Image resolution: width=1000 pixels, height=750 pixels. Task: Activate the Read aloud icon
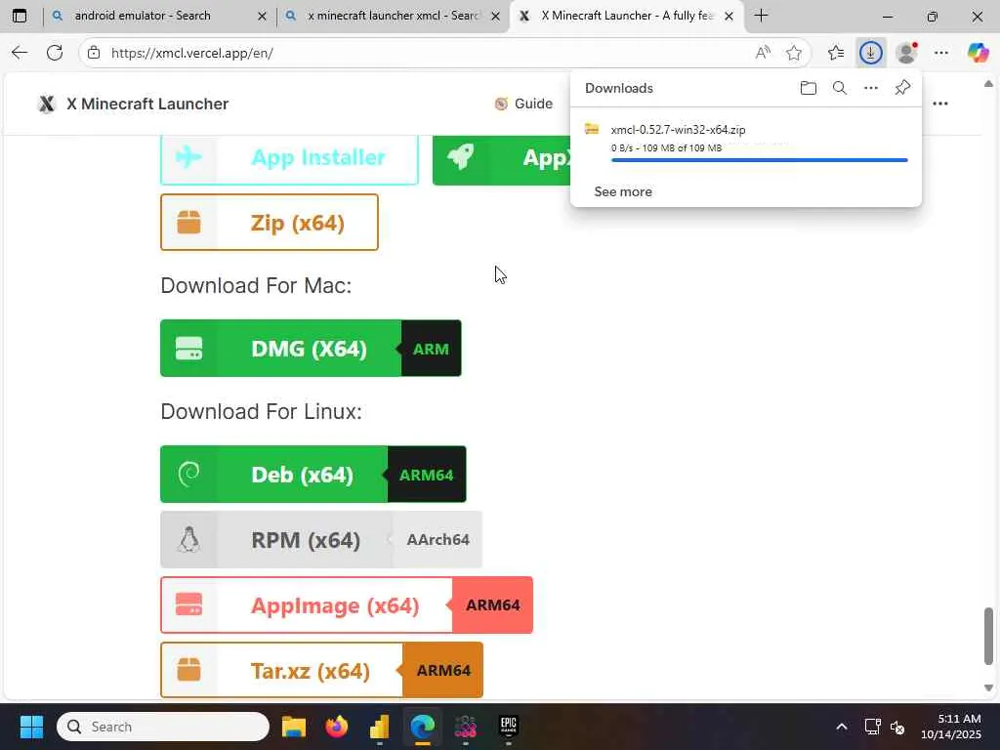click(763, 53)
